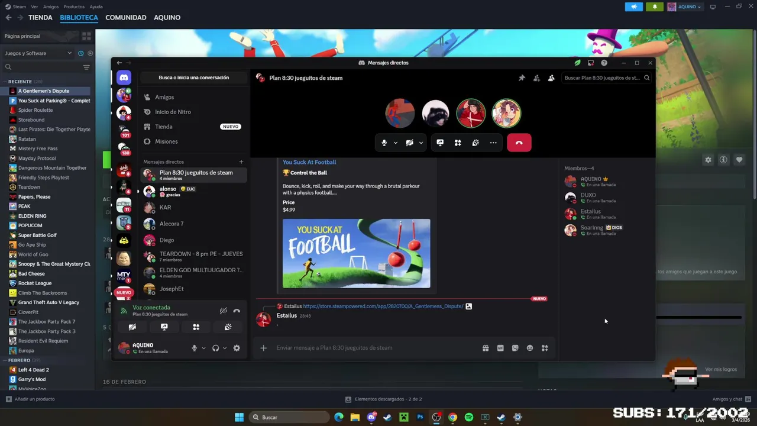Open Discord inbox icon in title bar

pos(590,63)
